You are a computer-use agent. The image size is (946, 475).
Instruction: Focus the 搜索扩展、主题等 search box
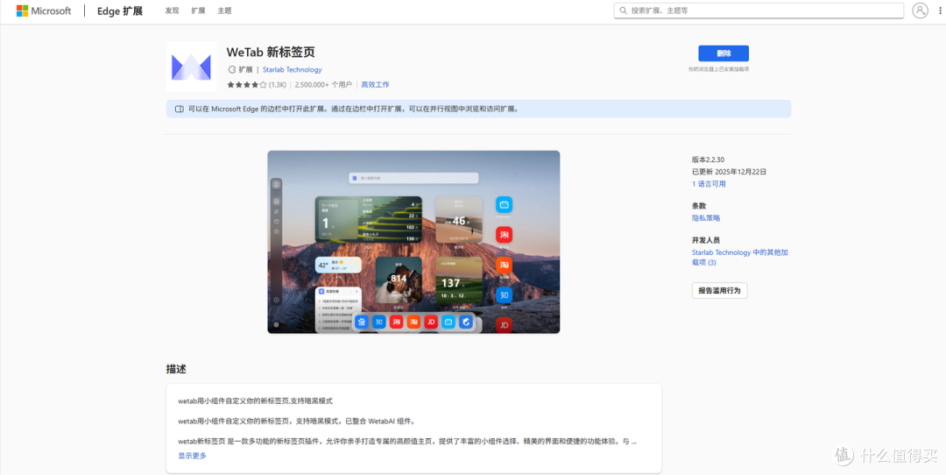759,11
